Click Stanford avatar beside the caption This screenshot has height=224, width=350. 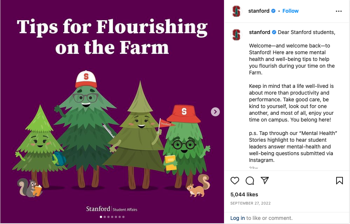(x=236, y=35)
